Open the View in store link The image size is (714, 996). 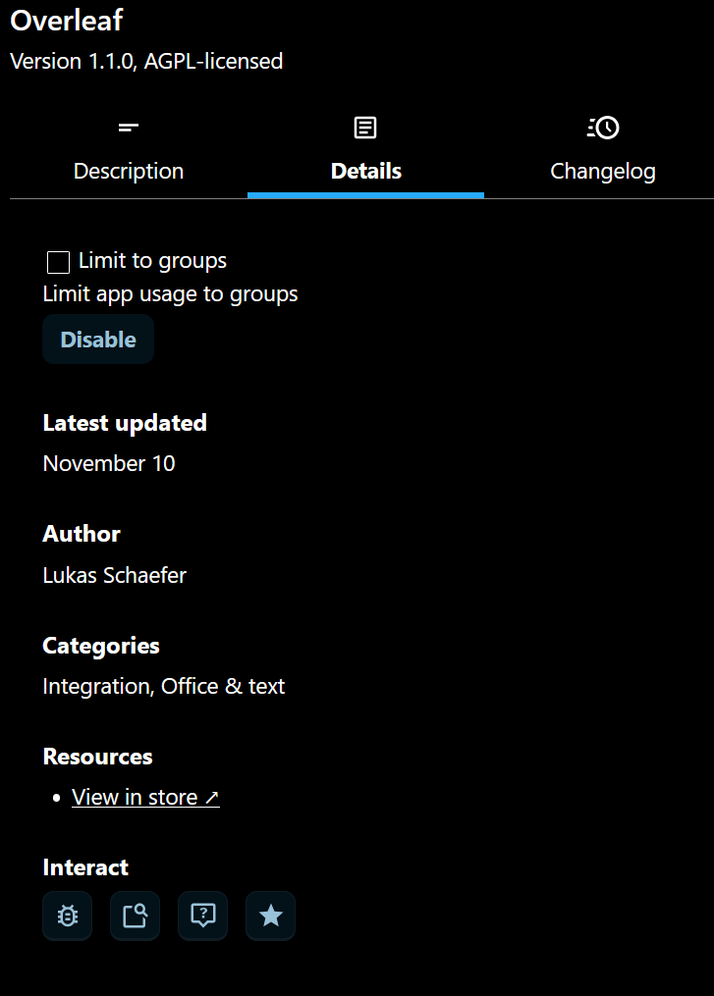coord(145,798)
